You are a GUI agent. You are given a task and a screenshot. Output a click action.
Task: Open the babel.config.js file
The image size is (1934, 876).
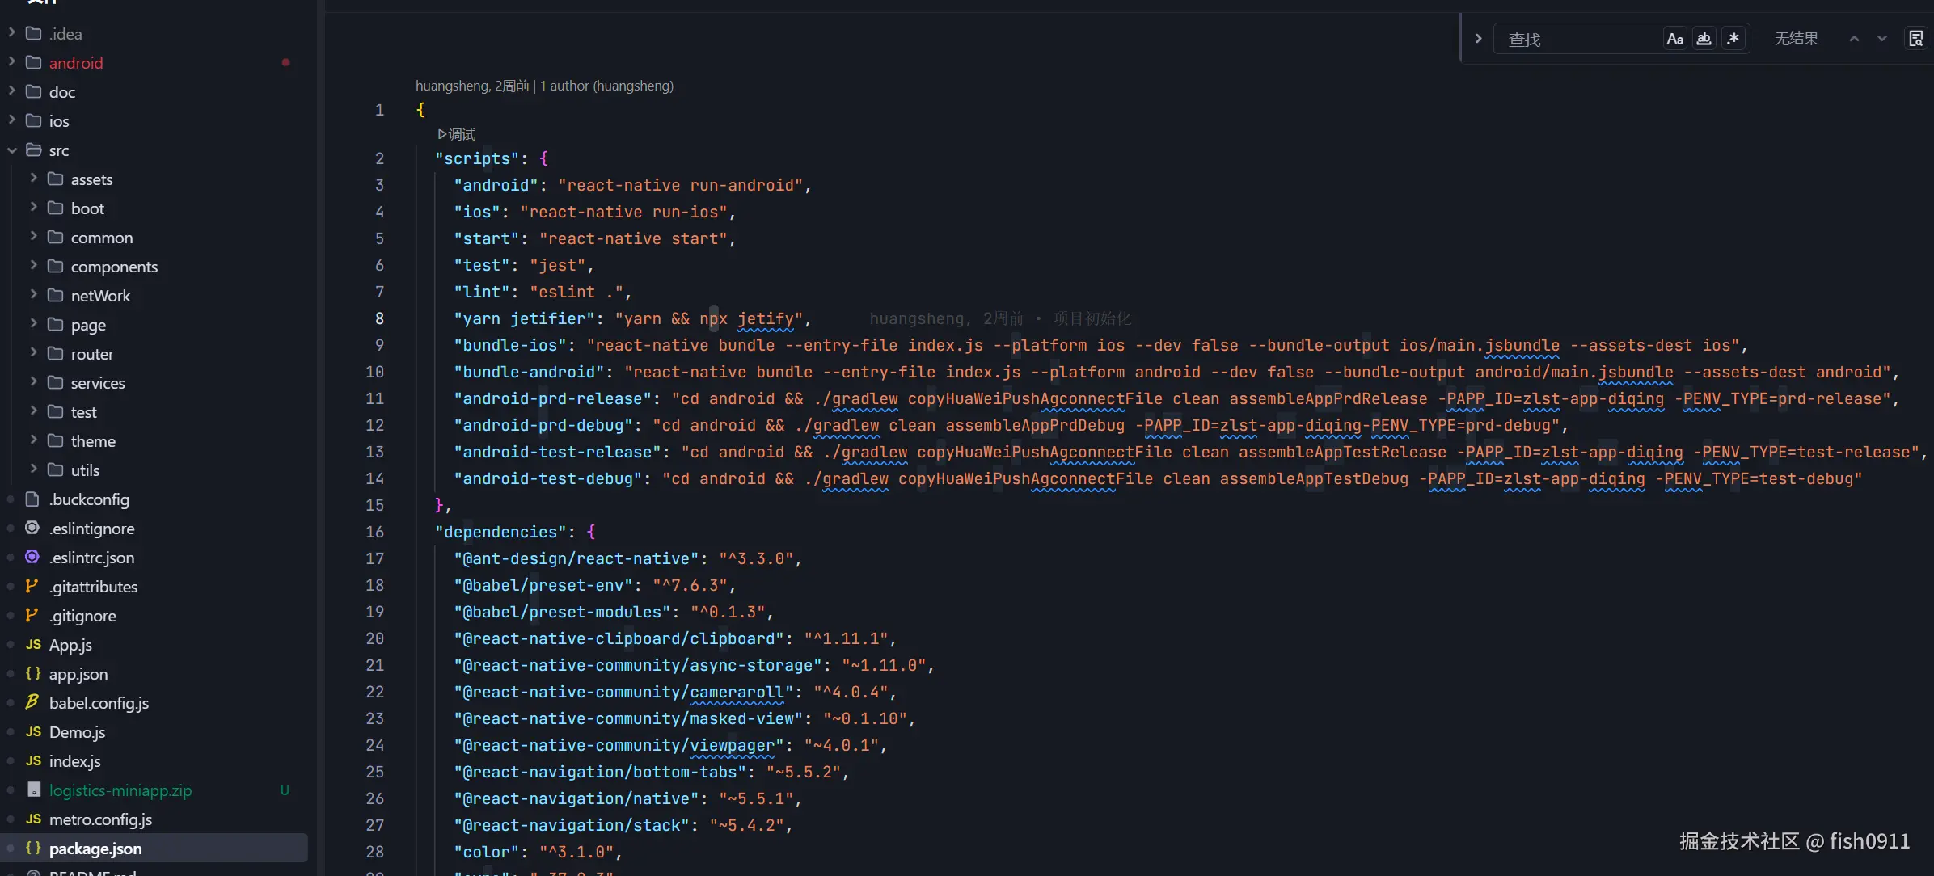(x=99, y=703)
